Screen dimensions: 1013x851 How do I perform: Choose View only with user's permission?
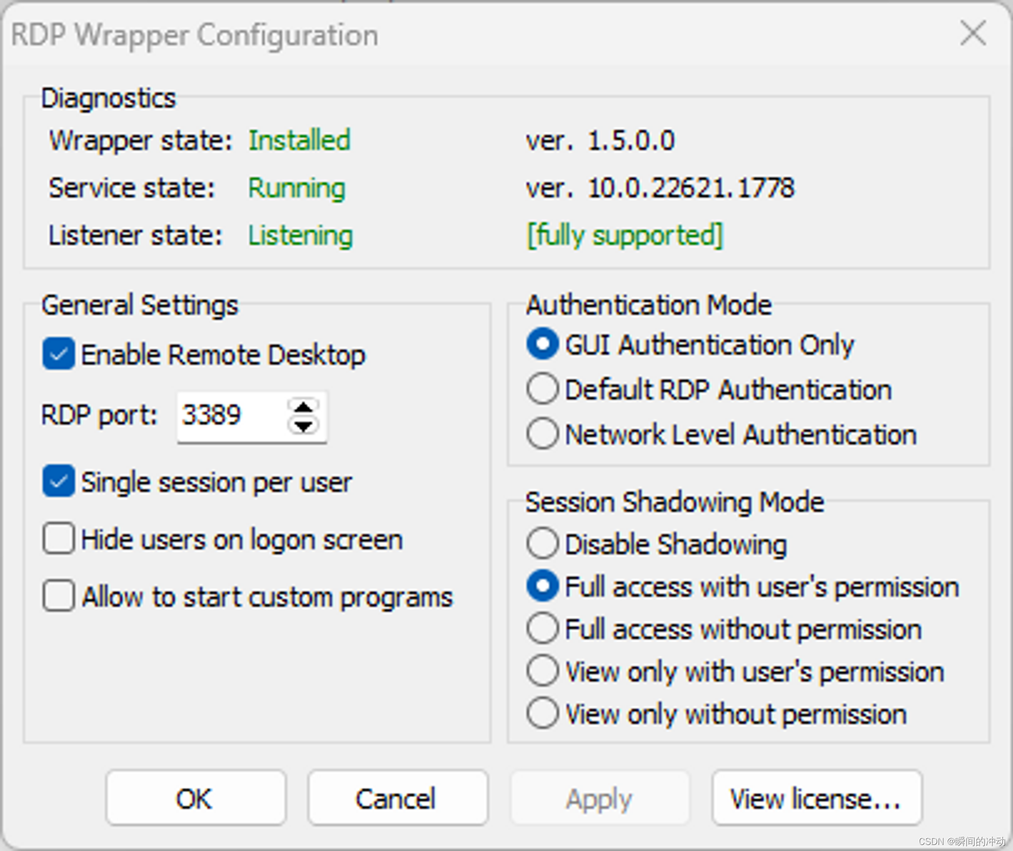pyautogui.click(x=542, y=671)
